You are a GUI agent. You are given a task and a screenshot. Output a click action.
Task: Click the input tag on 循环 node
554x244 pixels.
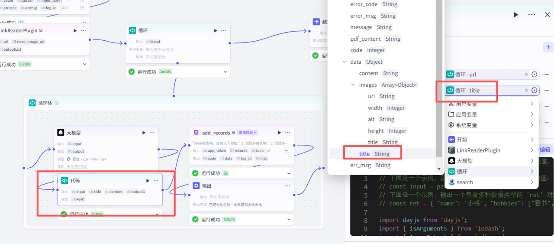coord(153,42)
